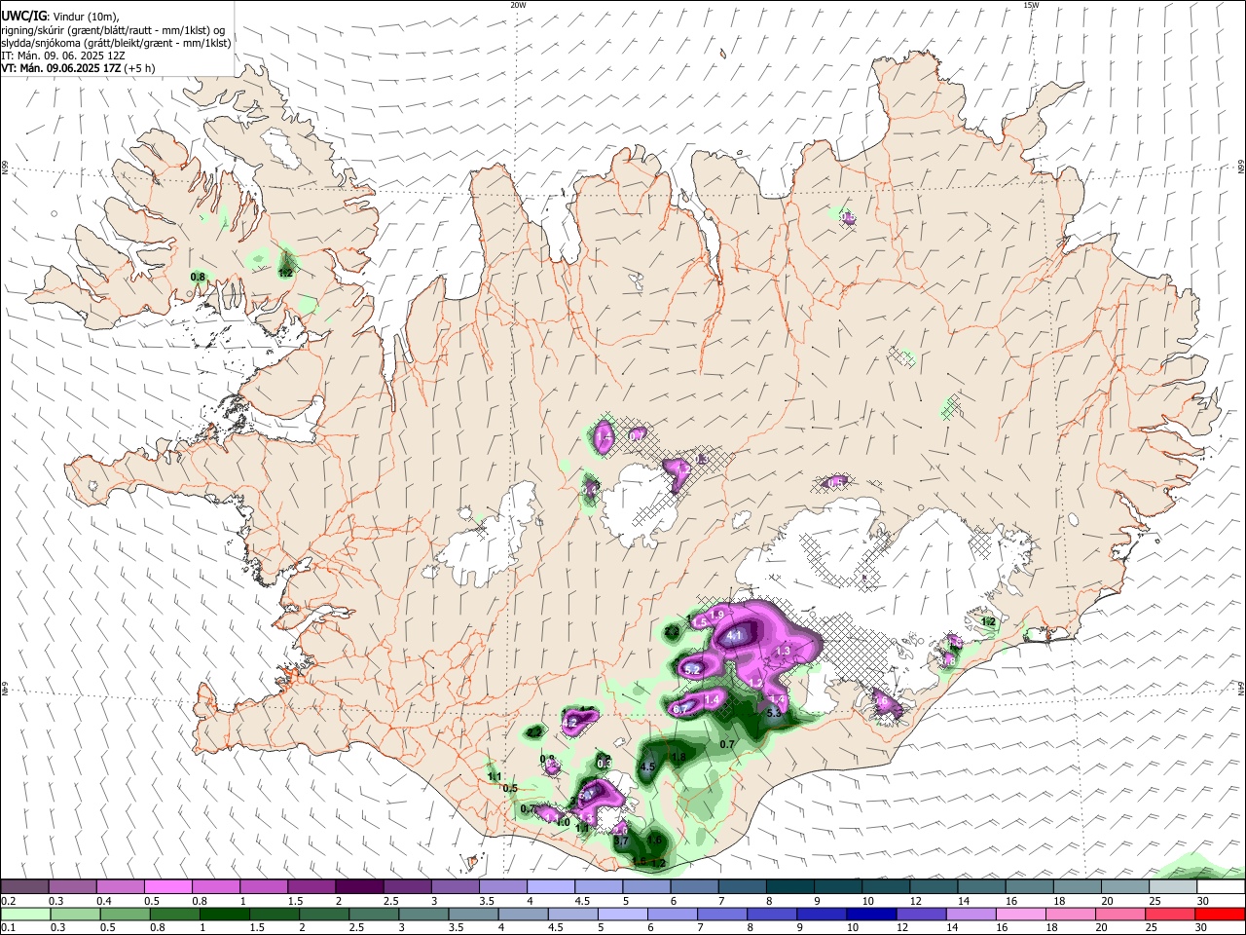Click the 0.1 label in bottom legend row
The image size is (1246, 935).
click(9, 927)
